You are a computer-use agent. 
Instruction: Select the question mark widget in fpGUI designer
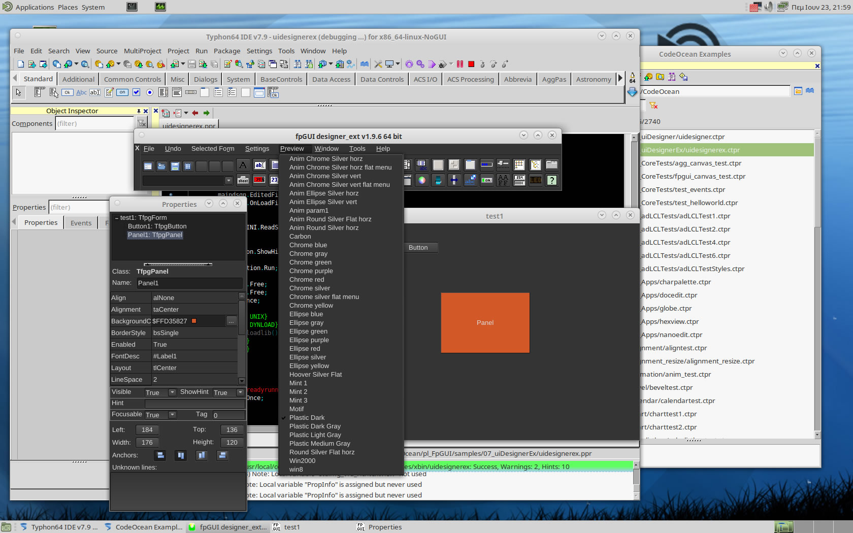(552, 180)
